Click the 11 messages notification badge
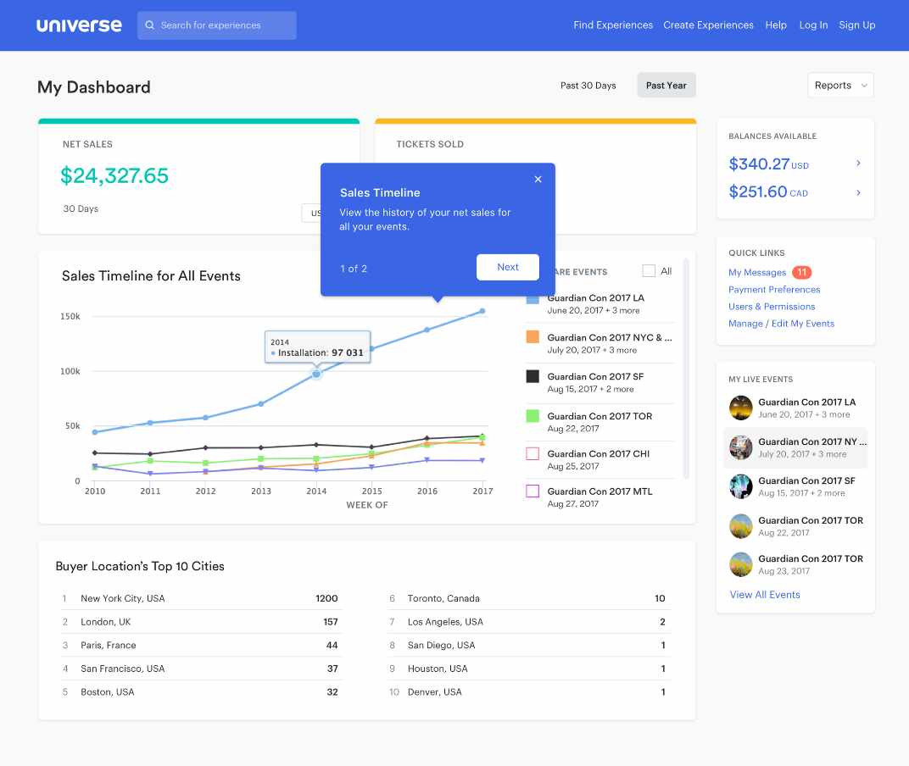 [x=801, y=273]
